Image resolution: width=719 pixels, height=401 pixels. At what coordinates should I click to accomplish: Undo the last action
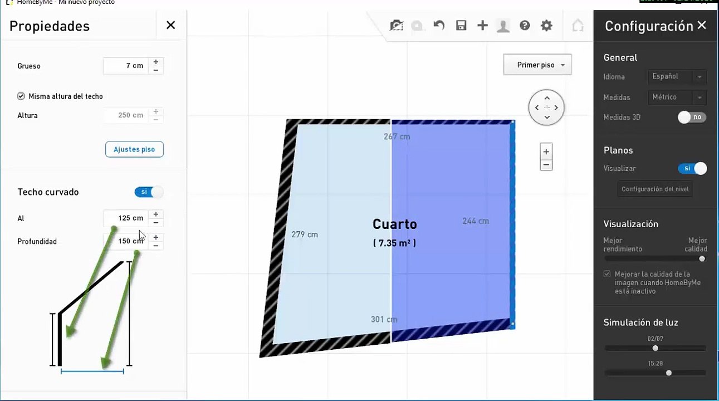(439, 26)
